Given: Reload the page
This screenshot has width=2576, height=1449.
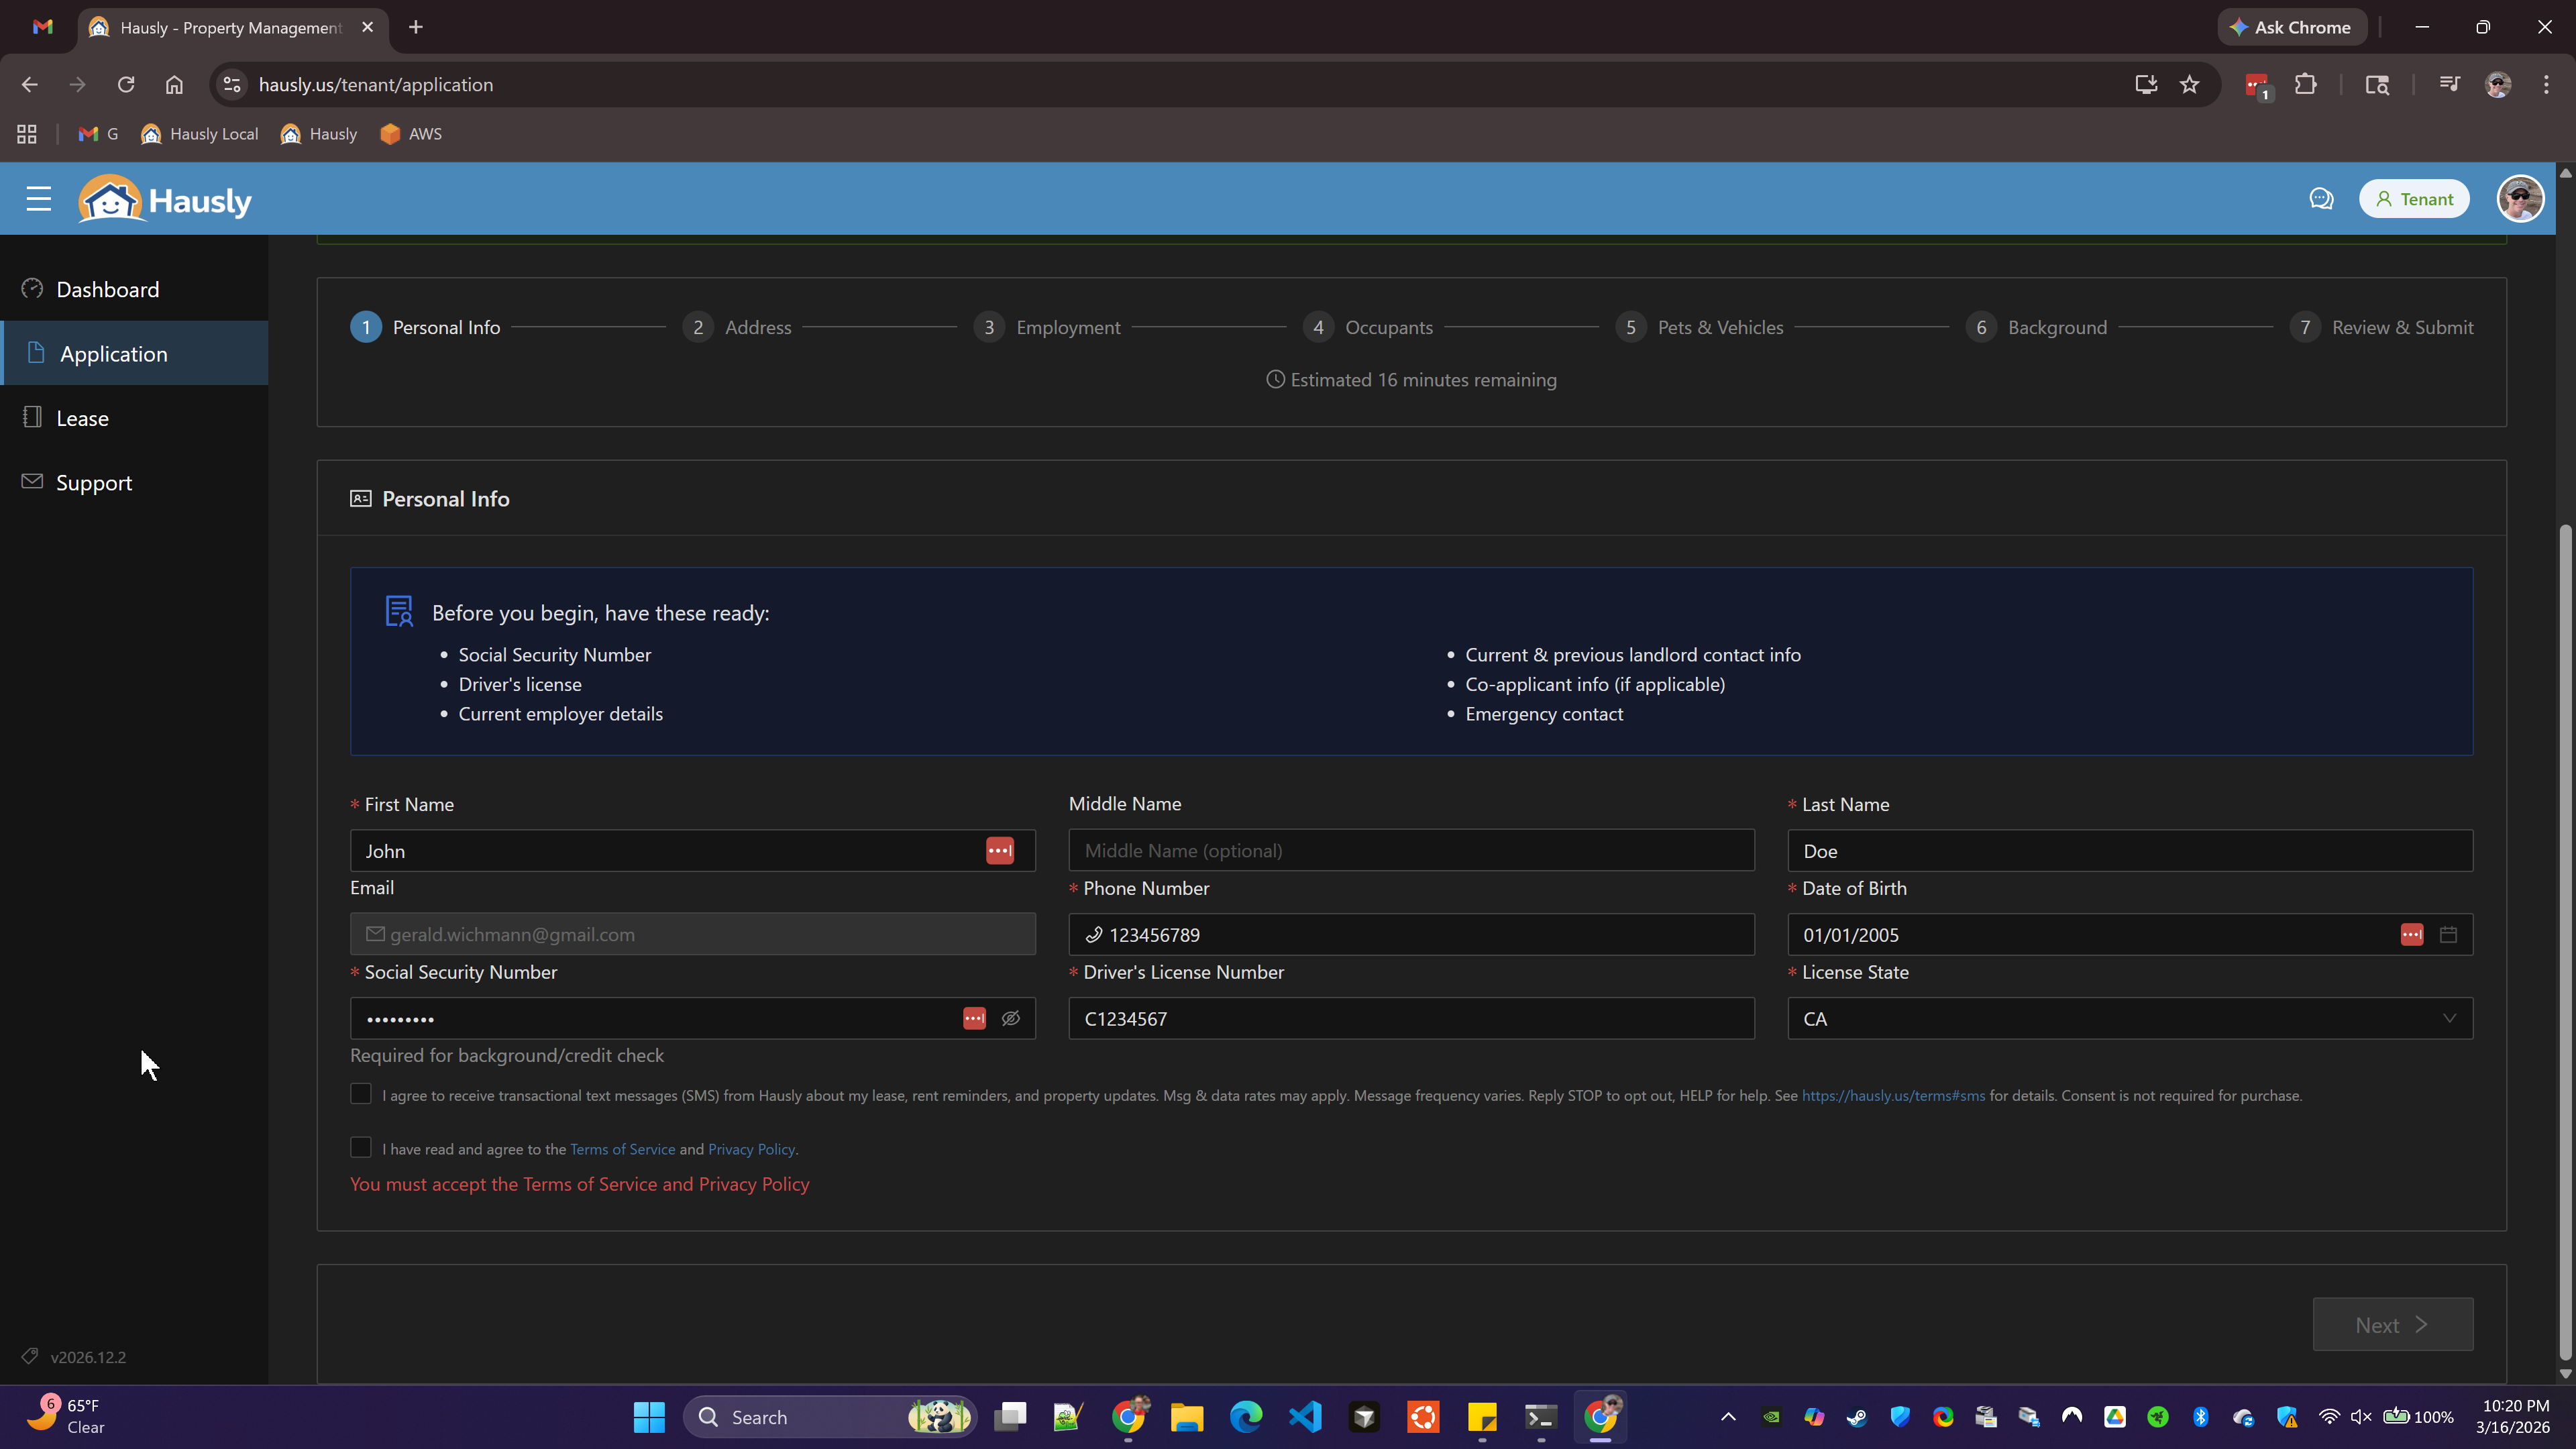Looking at the screenshot, I should (125, 85).
